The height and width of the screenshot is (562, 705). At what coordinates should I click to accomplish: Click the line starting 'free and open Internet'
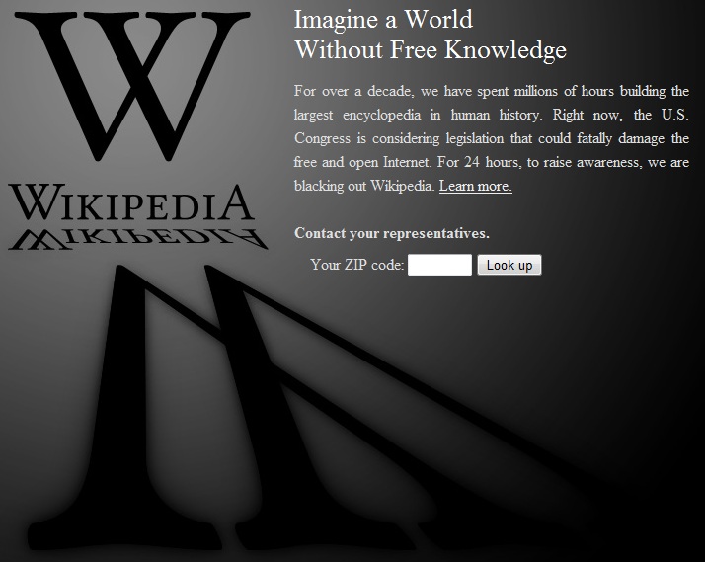(492, 162)
